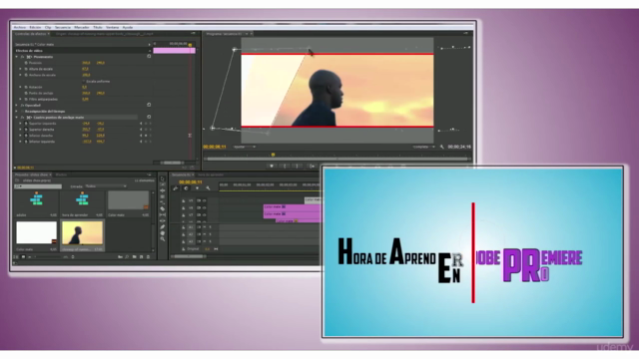The image size is (639, 359).
Task: Click Mark Out button below Program monitor
Action: (298, 166)
